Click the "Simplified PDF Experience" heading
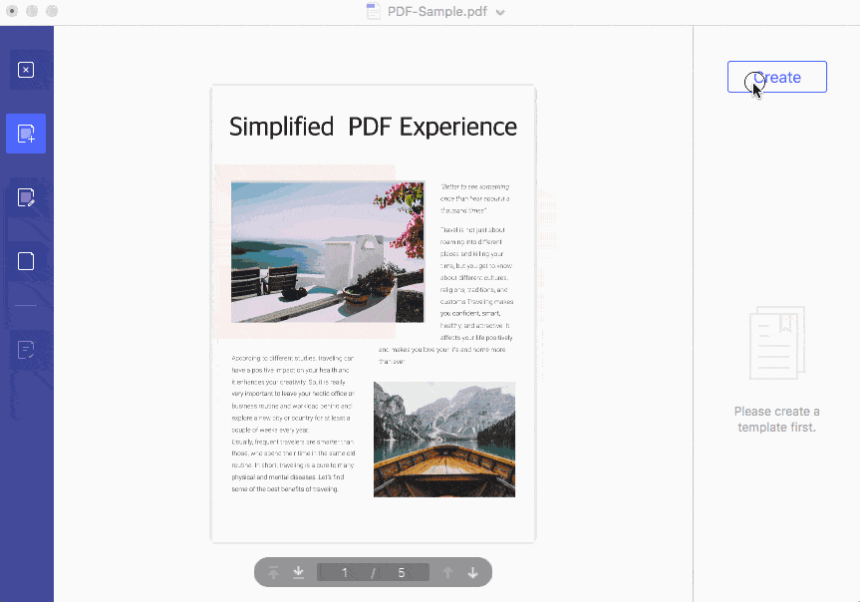860x602 pixels. click(373, 127)
